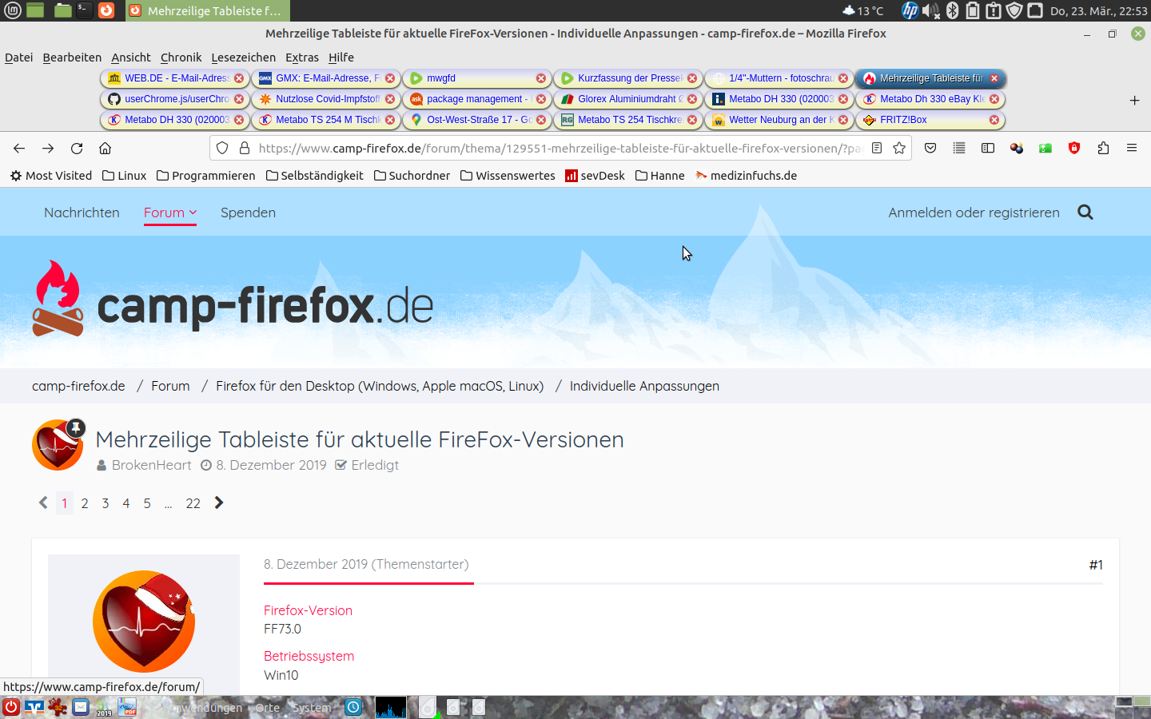
Task: Open the Ansicht menu
Action: [x=131, y=58]
